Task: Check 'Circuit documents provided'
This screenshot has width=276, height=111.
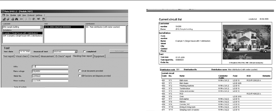Action: [79, 71]
